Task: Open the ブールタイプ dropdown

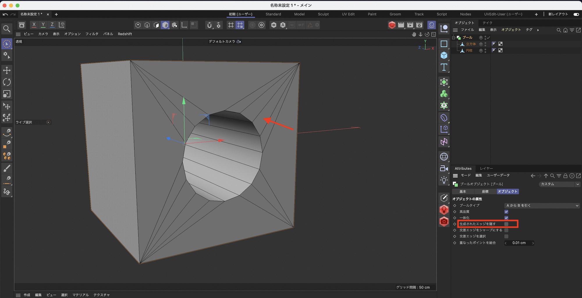Action: click(542, 206)
